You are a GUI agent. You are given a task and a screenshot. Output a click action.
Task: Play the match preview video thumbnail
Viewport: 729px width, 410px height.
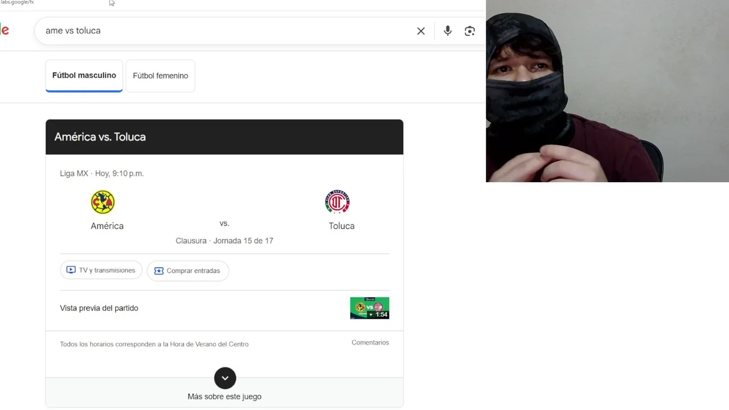pos(370,308)
